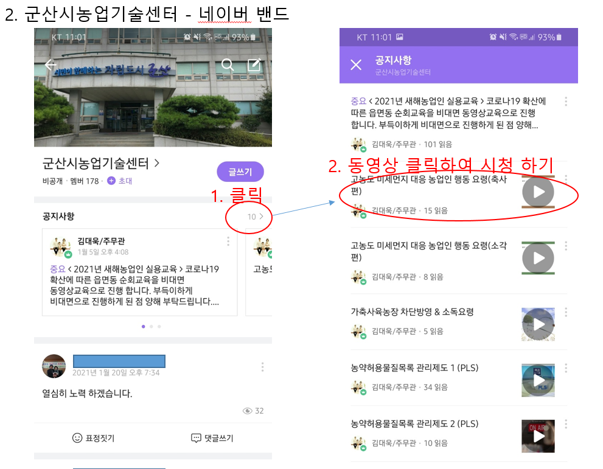Open options for 새해농업인 실용교육 notice
Image resolution: width=603 pixels, height=469 pixels.
click(x=566, y=102)
